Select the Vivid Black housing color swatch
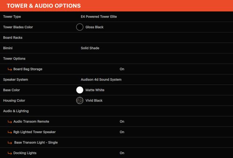The height and width of the screenshot is (158, 233). [x=80, y=101]
